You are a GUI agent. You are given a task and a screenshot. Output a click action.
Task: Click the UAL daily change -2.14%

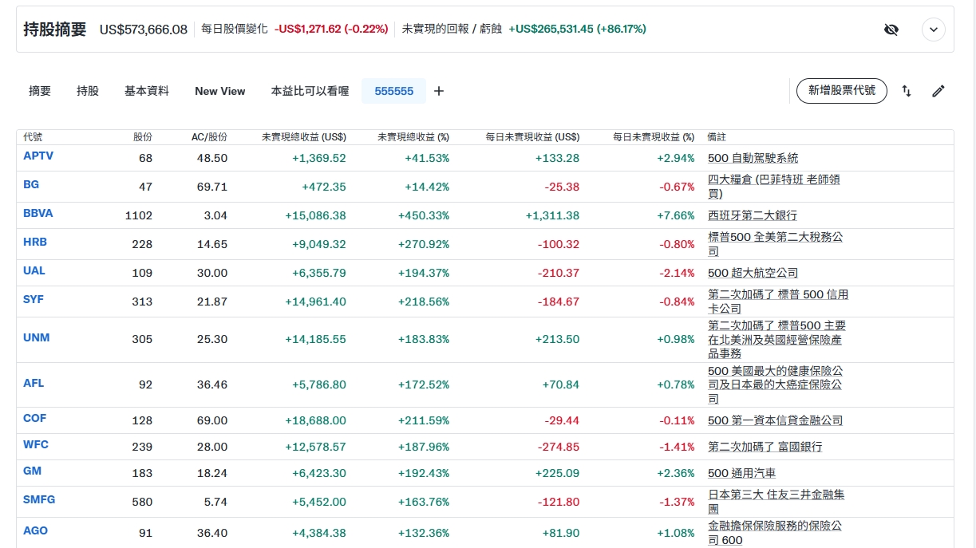[677, 273]
